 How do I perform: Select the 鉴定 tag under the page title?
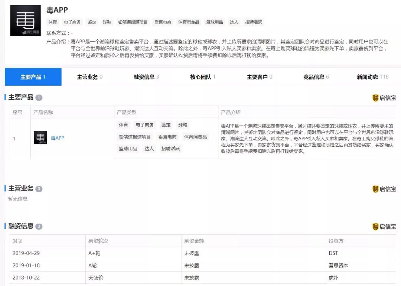pyautogui.click(x=92, y=22)
